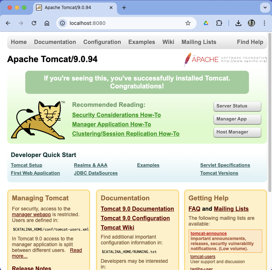Open the Documentation navigation item
Screen dimensions: 272x270
(x=55, y=42)
